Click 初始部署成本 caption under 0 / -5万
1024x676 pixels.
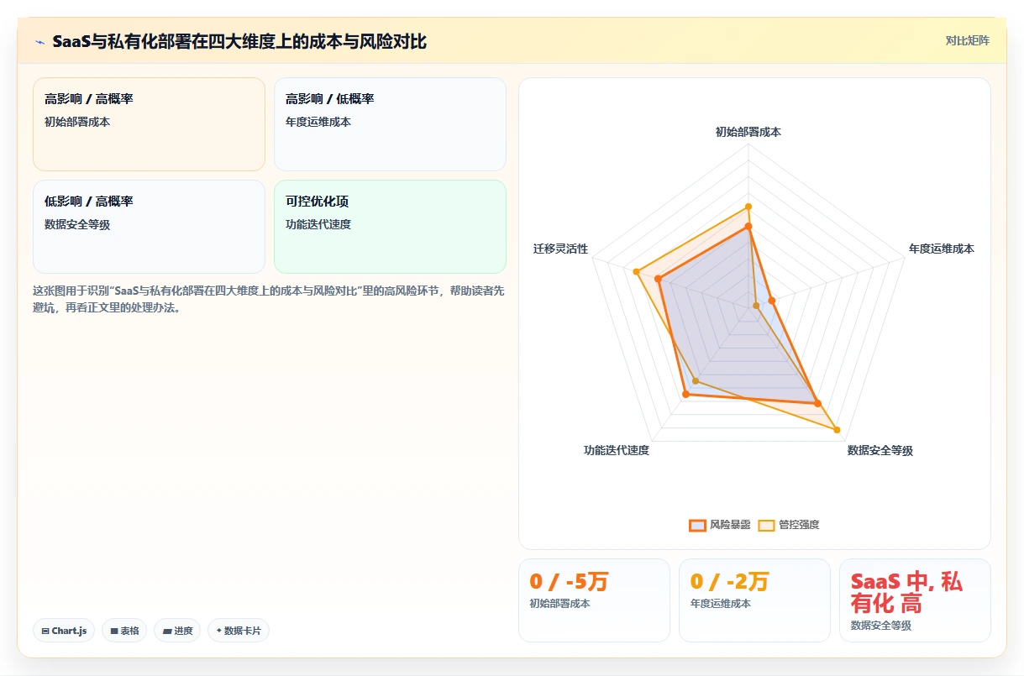coord(559,604)
